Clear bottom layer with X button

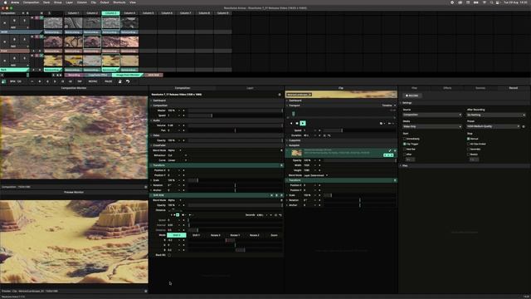tap(5, 61)
